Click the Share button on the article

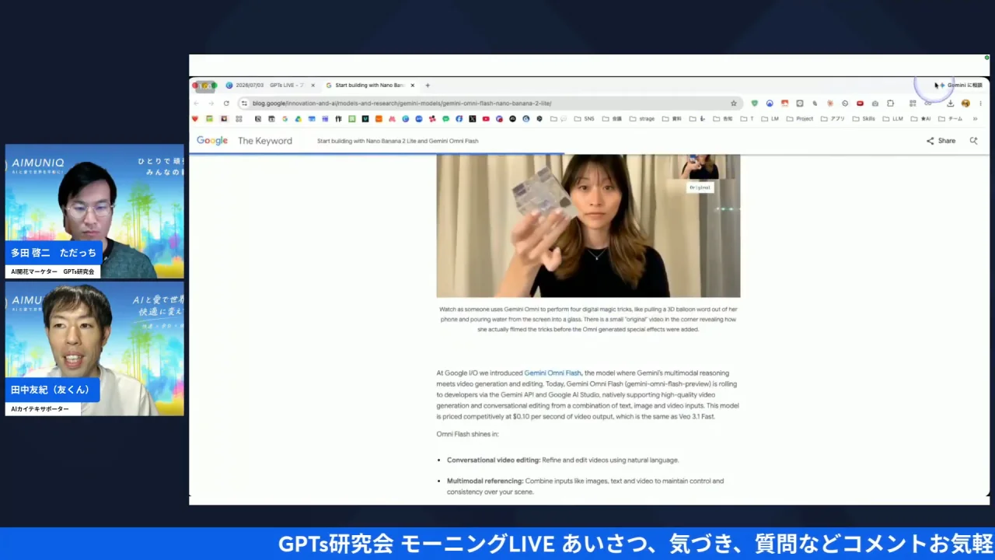[x=941, y=141]
